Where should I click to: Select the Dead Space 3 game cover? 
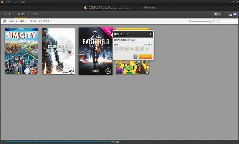(x=58, y=51)
